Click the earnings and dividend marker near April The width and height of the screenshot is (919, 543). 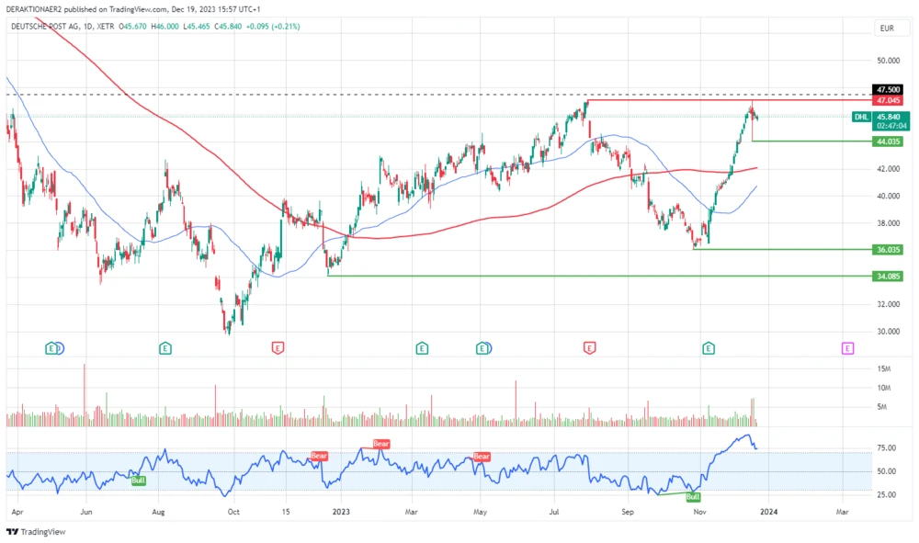tap(54, 348)
